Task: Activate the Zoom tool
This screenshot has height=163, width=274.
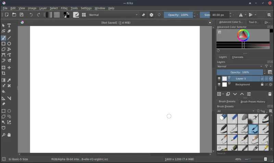Action: pos(3,135)
